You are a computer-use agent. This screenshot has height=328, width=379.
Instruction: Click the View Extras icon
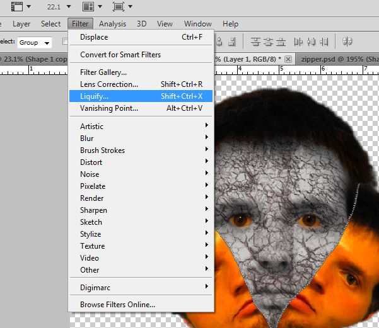(17, 6)
